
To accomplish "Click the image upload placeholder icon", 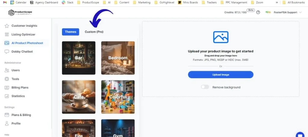I will tap(220, 37).
